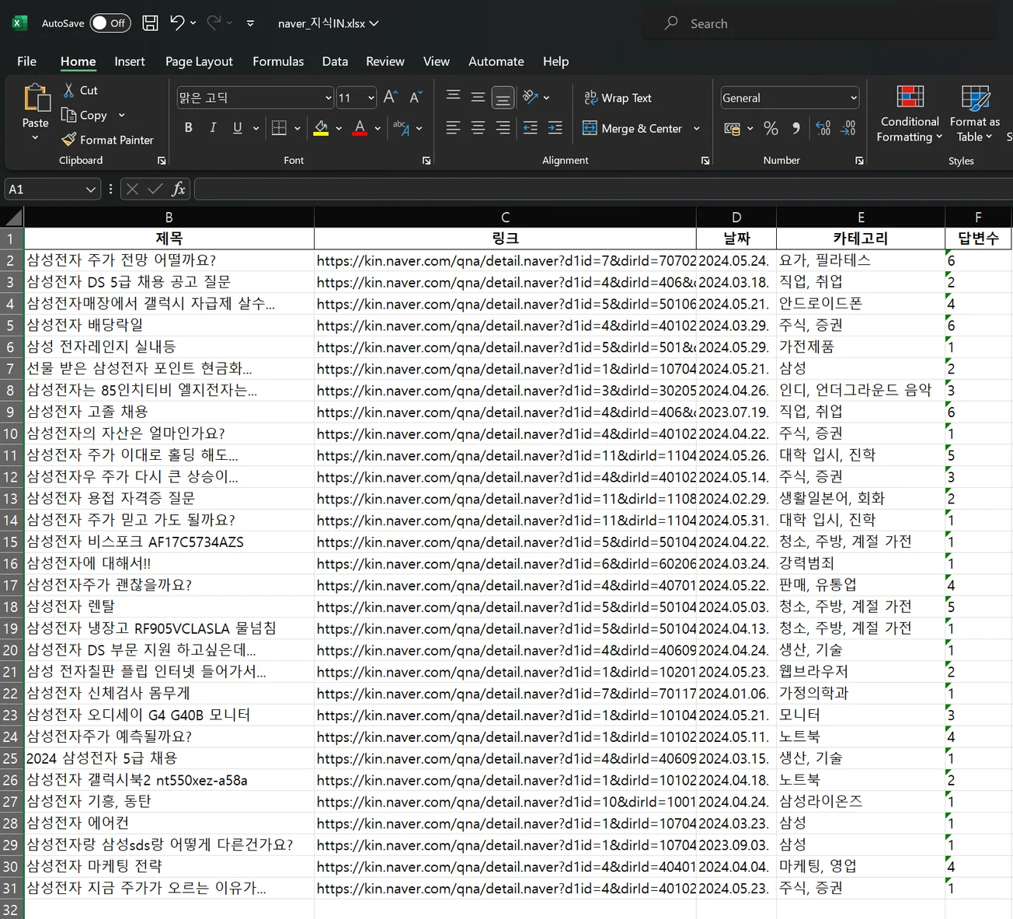This screenshot has width=1013, height=919.
Task: Open font size dropdown
Action: [x=371, y=98]
